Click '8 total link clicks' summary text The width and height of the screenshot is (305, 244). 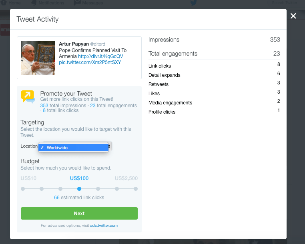[61, 110]
